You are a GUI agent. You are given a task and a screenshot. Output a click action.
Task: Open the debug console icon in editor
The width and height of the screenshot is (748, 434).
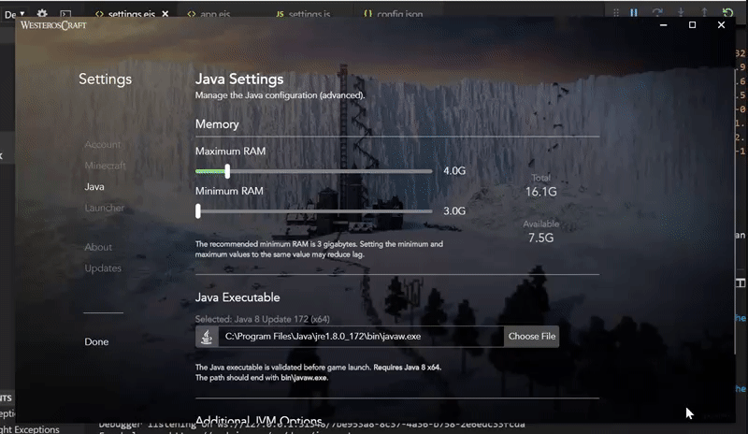coord(65,14)
